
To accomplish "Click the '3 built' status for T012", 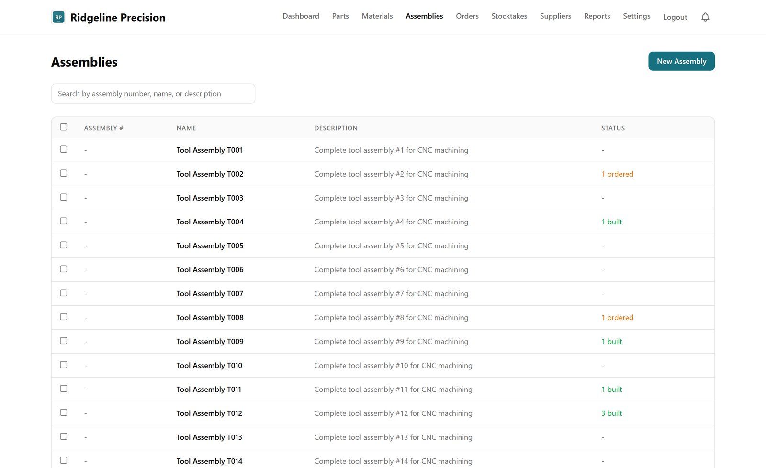I will click(612, 413).
